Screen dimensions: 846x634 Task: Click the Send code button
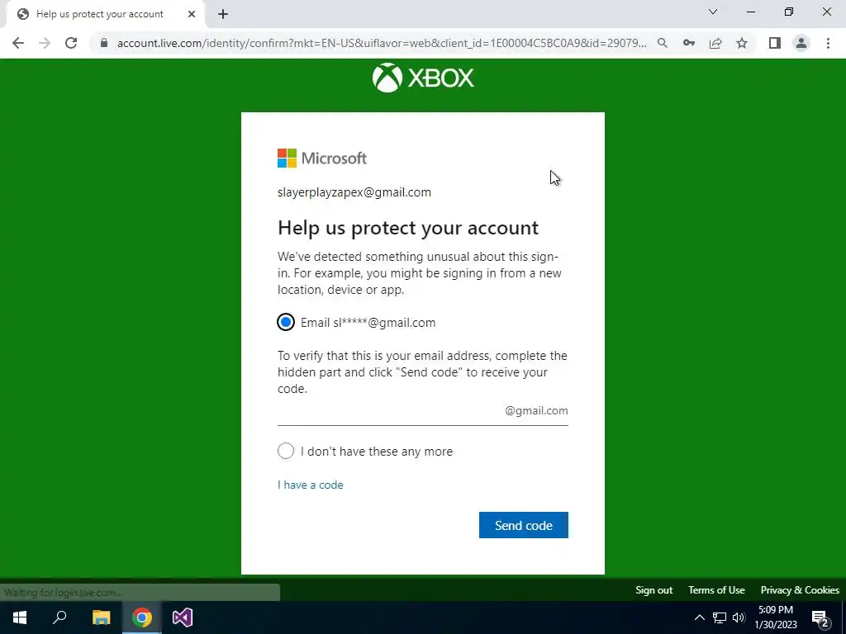pyautogui.click(x=523, y=525)
